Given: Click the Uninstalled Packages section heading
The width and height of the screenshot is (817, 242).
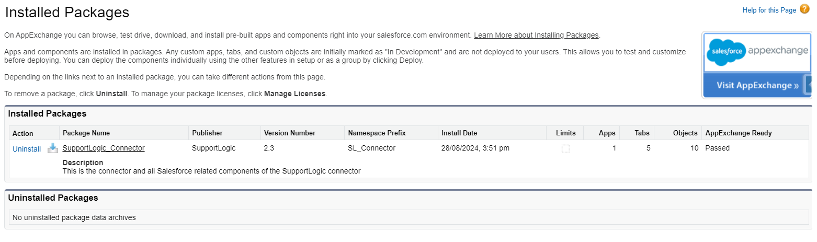Looking at the screenshot, I should pyautogui.click(x=53, y=198).
